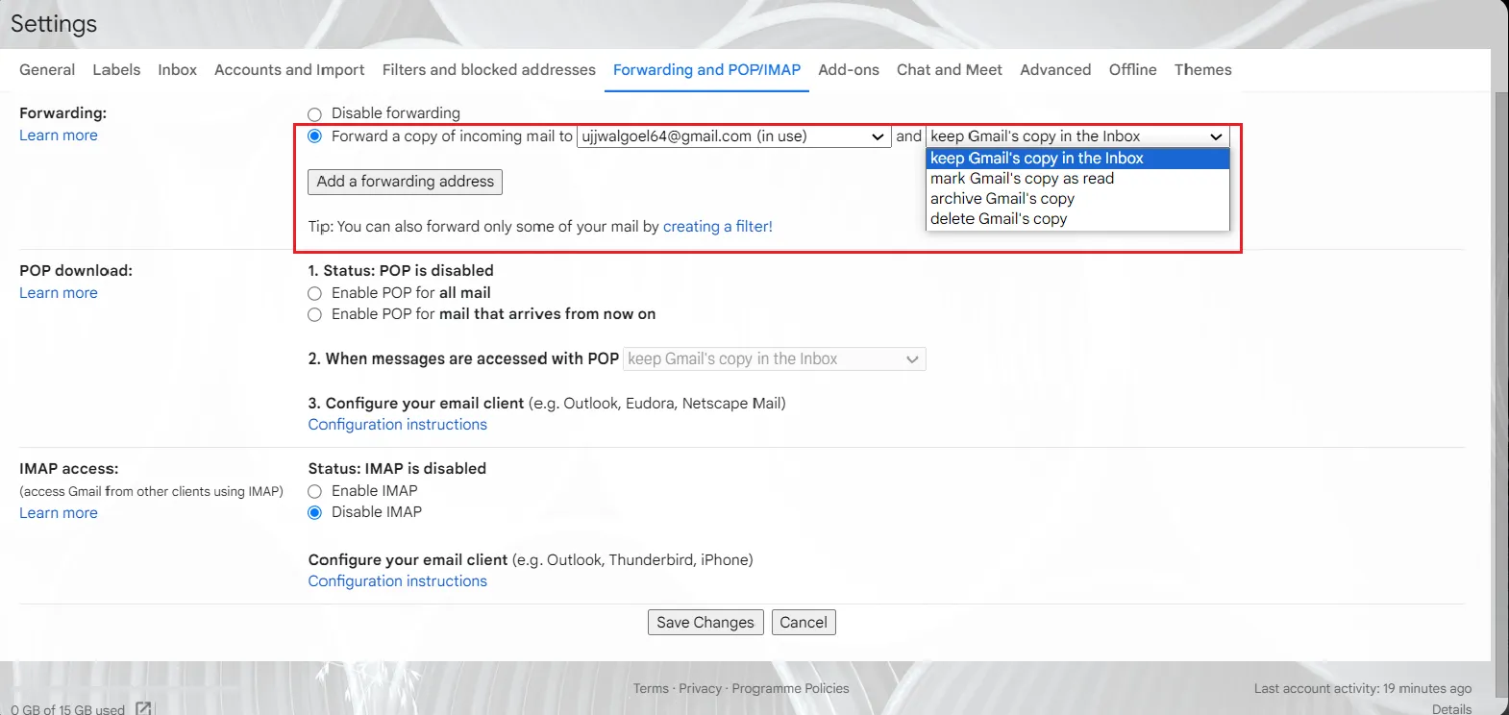Open forwarding address dropdown ujjwalgoel64@gmail.com

734,136
